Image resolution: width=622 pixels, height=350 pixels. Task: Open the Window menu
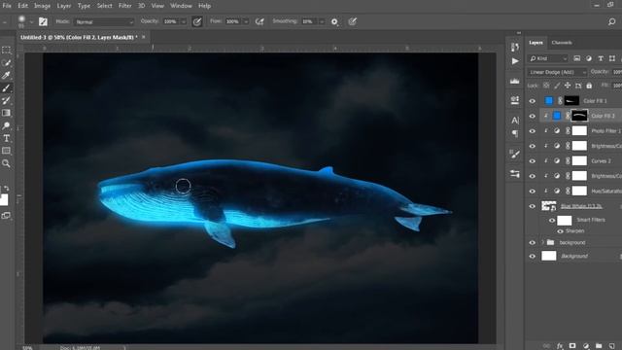(181, 6)
